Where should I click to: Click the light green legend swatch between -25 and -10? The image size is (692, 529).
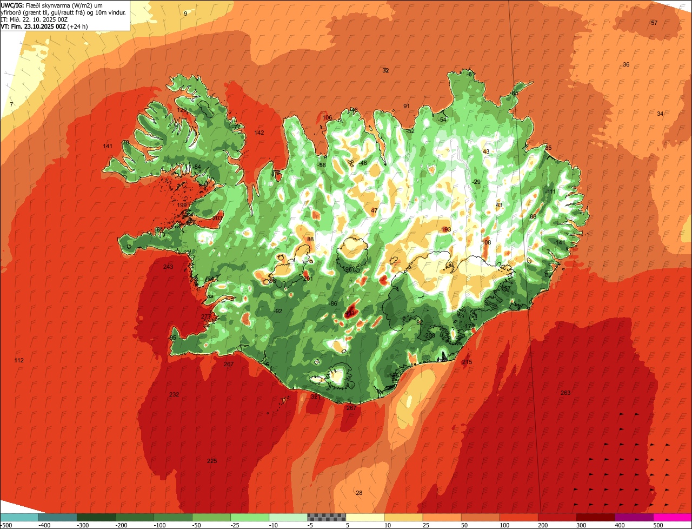[250, 517]
